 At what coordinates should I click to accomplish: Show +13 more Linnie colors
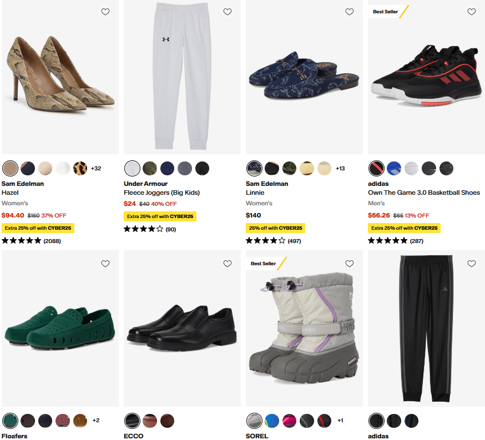[340, 168]
